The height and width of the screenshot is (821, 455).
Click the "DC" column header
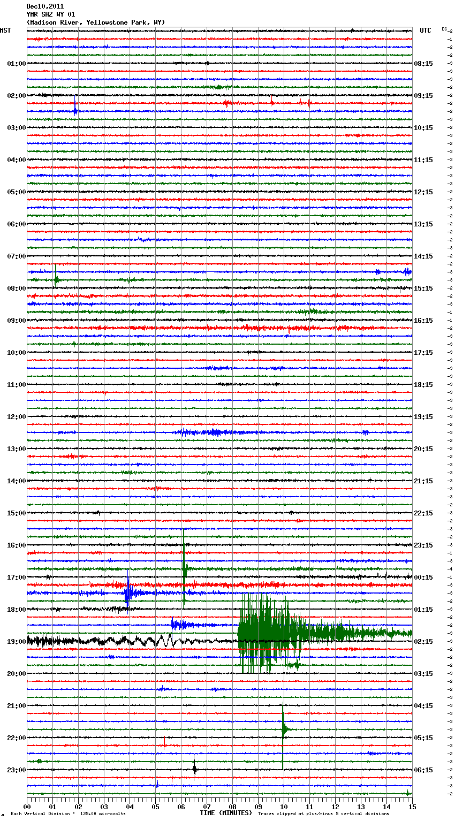click(x=444, y=29)
